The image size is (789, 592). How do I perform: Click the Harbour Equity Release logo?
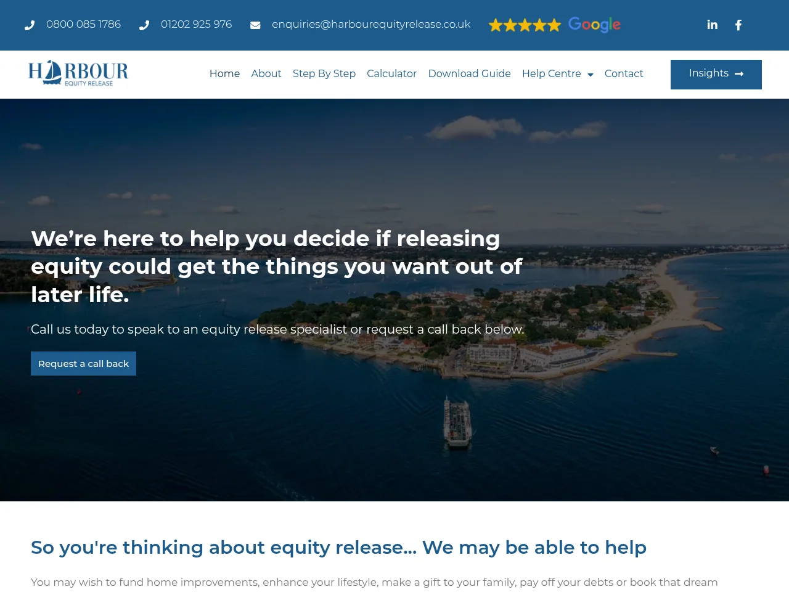pos(78,72)
